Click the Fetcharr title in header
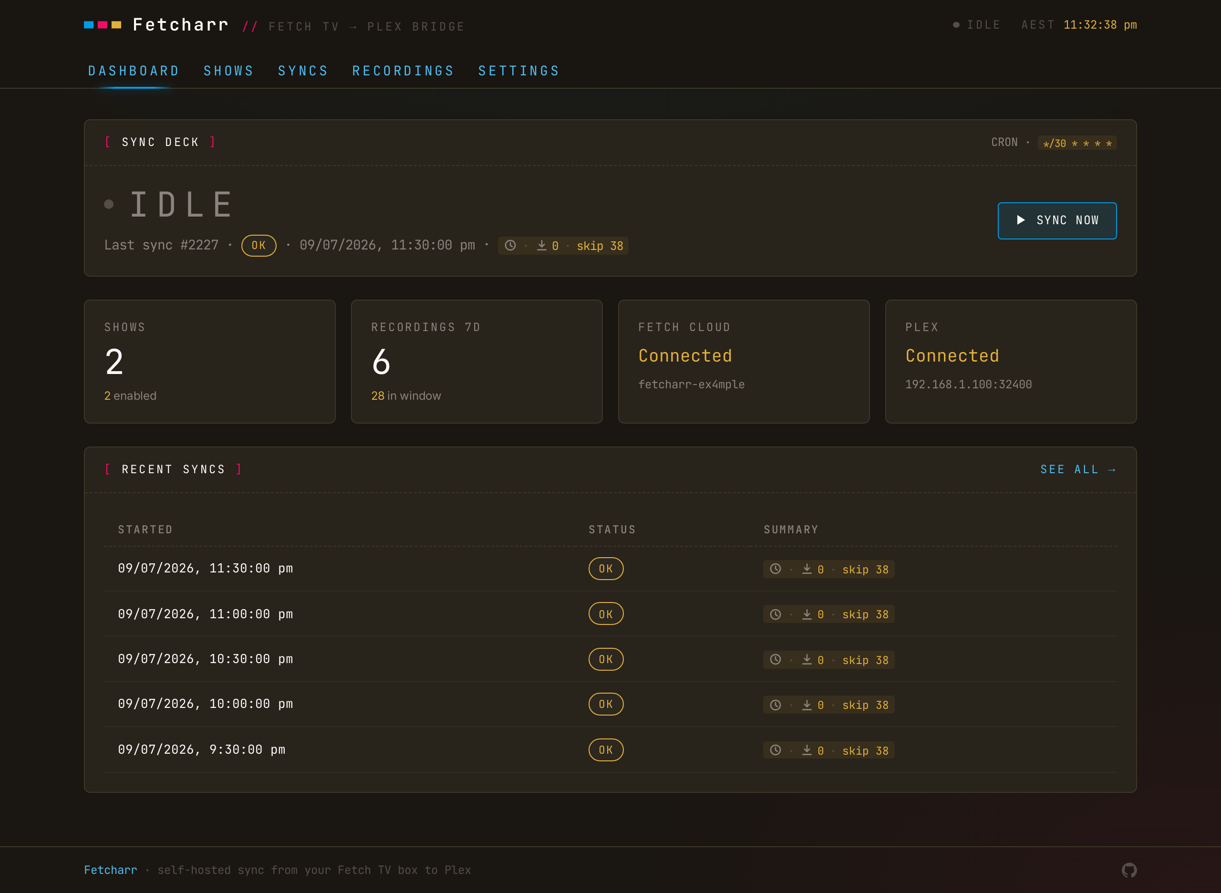Image resolution: width=1221 pixels, height=893 pixels. coord(181,25)
